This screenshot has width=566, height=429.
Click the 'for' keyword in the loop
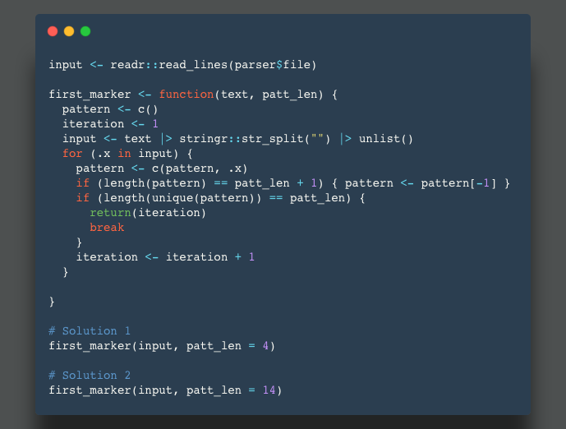coord(72,154)
